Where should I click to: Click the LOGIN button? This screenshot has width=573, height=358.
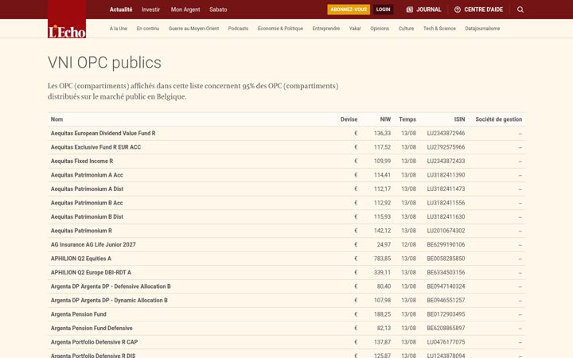384,10
